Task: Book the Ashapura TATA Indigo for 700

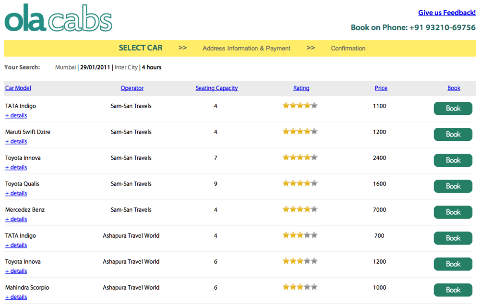Action: (x=453, y=238)
